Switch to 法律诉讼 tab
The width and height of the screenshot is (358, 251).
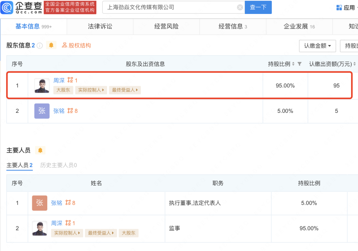[x=100, y=26]
